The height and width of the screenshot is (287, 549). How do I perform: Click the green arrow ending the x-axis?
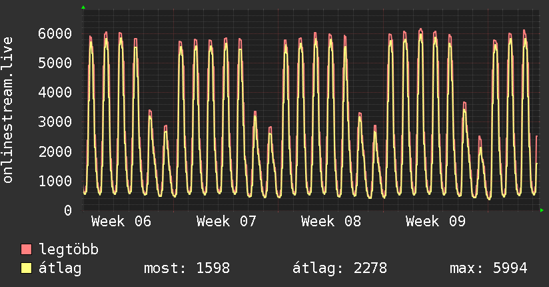tap(542, 210)
